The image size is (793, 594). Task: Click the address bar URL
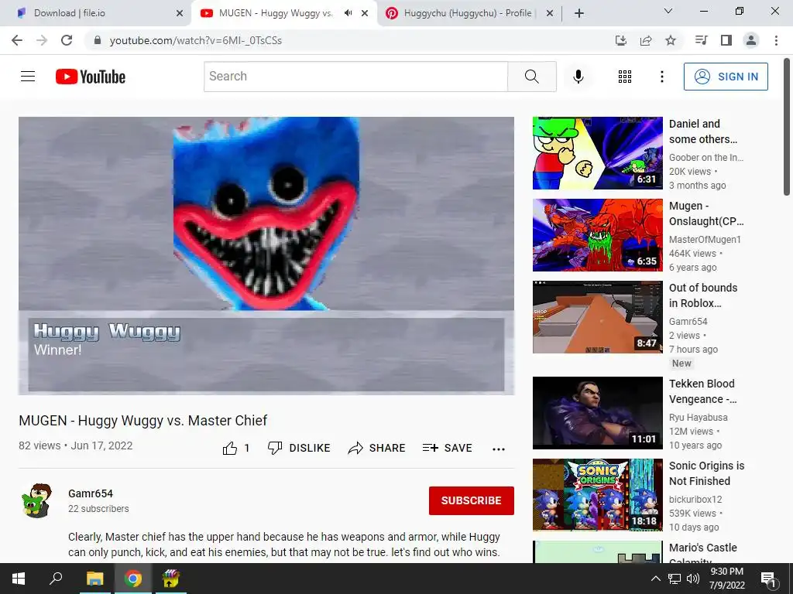[196, 40]
